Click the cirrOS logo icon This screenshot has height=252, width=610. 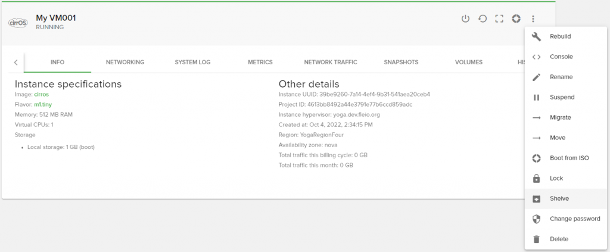18,23
